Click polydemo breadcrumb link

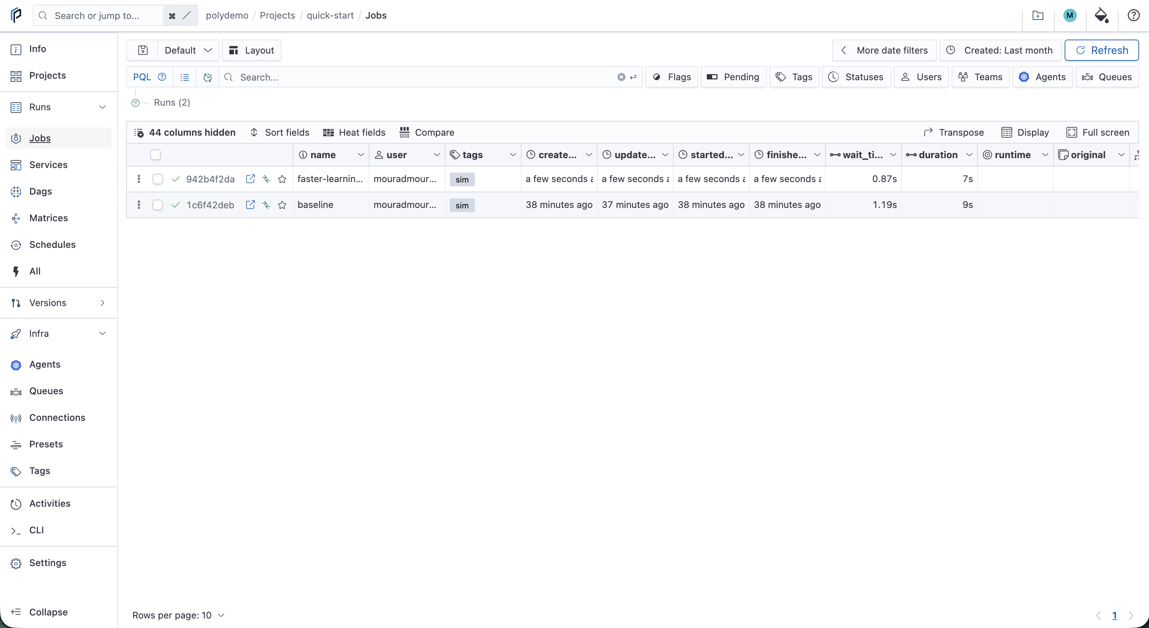pos(227,16)
